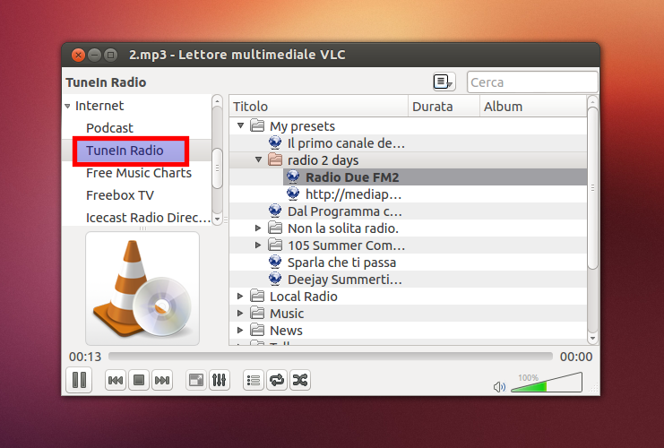Mute audio using speaker icon
This screenshot has height=448, width=664.
499,386
